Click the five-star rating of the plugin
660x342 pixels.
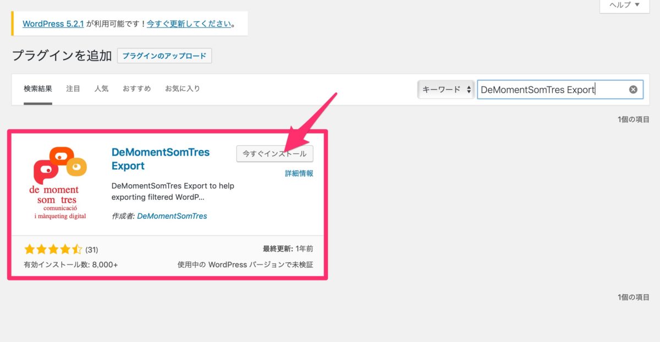click(x=53, y=249)
